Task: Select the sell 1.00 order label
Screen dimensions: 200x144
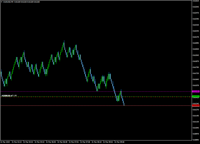Action: (9, 96)
